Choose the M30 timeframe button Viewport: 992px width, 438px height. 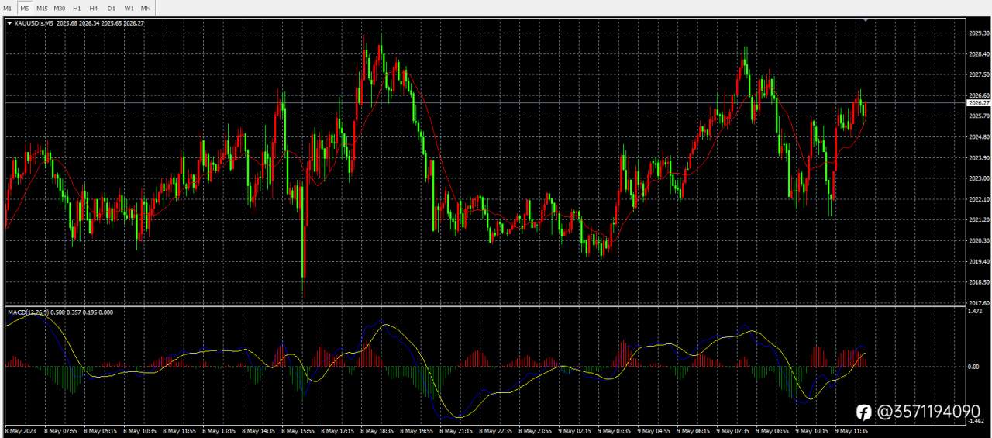point(60,8)
